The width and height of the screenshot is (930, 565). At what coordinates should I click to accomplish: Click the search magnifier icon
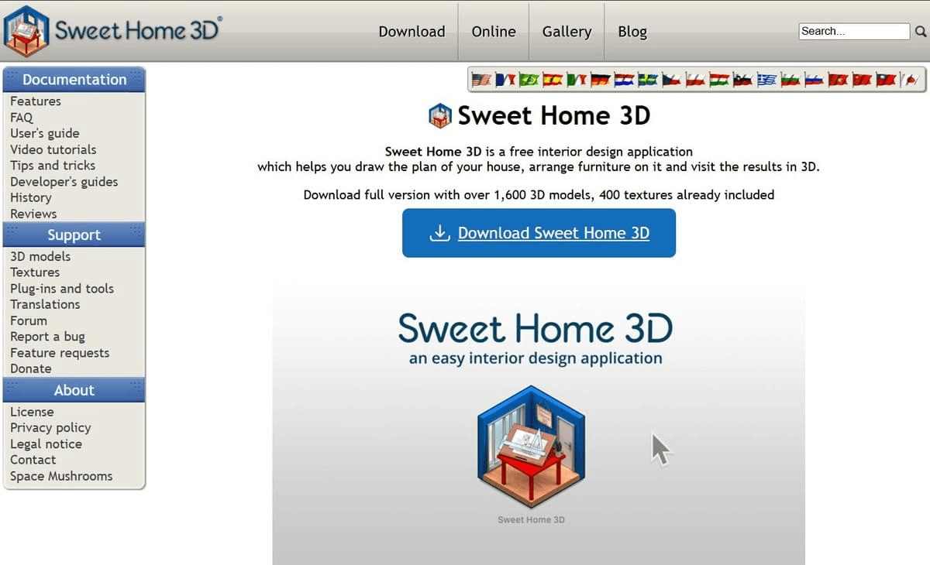tap(921, 32)
